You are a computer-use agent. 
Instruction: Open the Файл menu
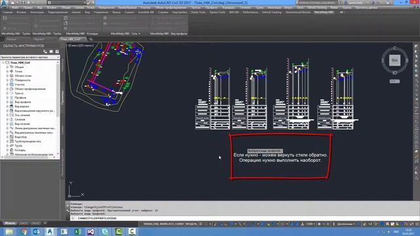tap(15, 8)
